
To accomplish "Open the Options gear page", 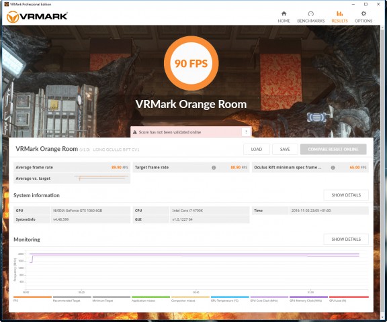I will click(x=363, y=17).
